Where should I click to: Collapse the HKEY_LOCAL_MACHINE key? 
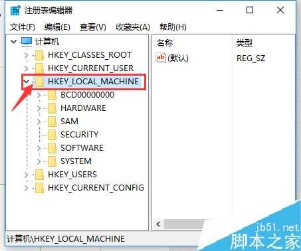point(27,82)
